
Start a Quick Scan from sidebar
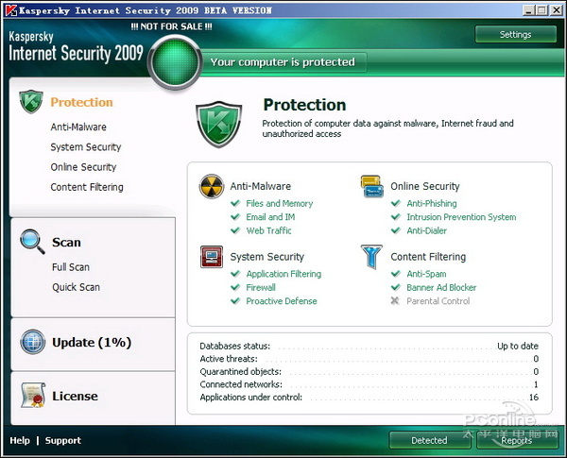[76, 287]
